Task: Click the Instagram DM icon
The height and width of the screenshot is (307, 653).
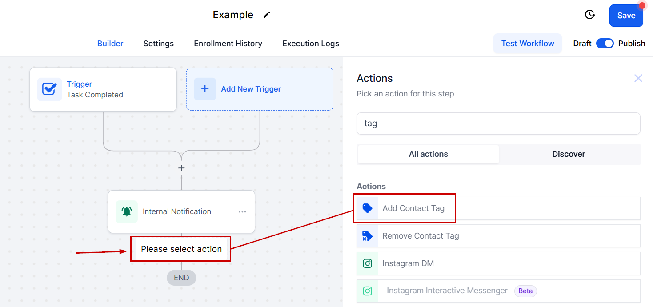Action: 367,263
